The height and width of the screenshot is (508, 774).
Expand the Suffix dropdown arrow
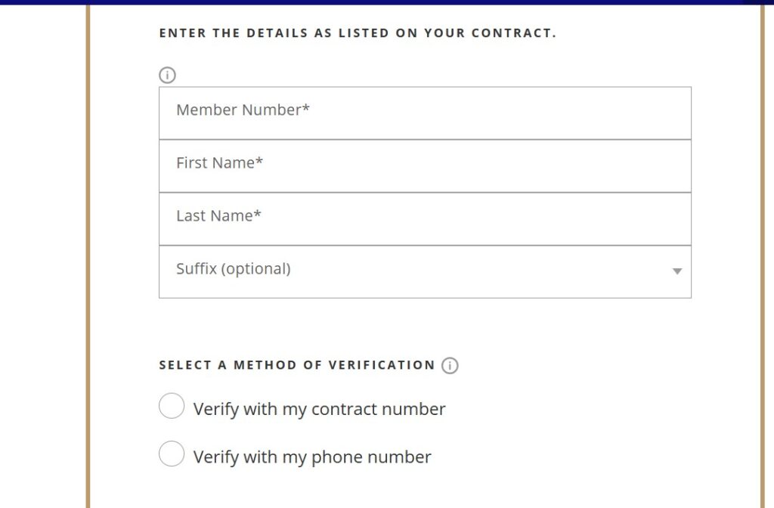677,271
